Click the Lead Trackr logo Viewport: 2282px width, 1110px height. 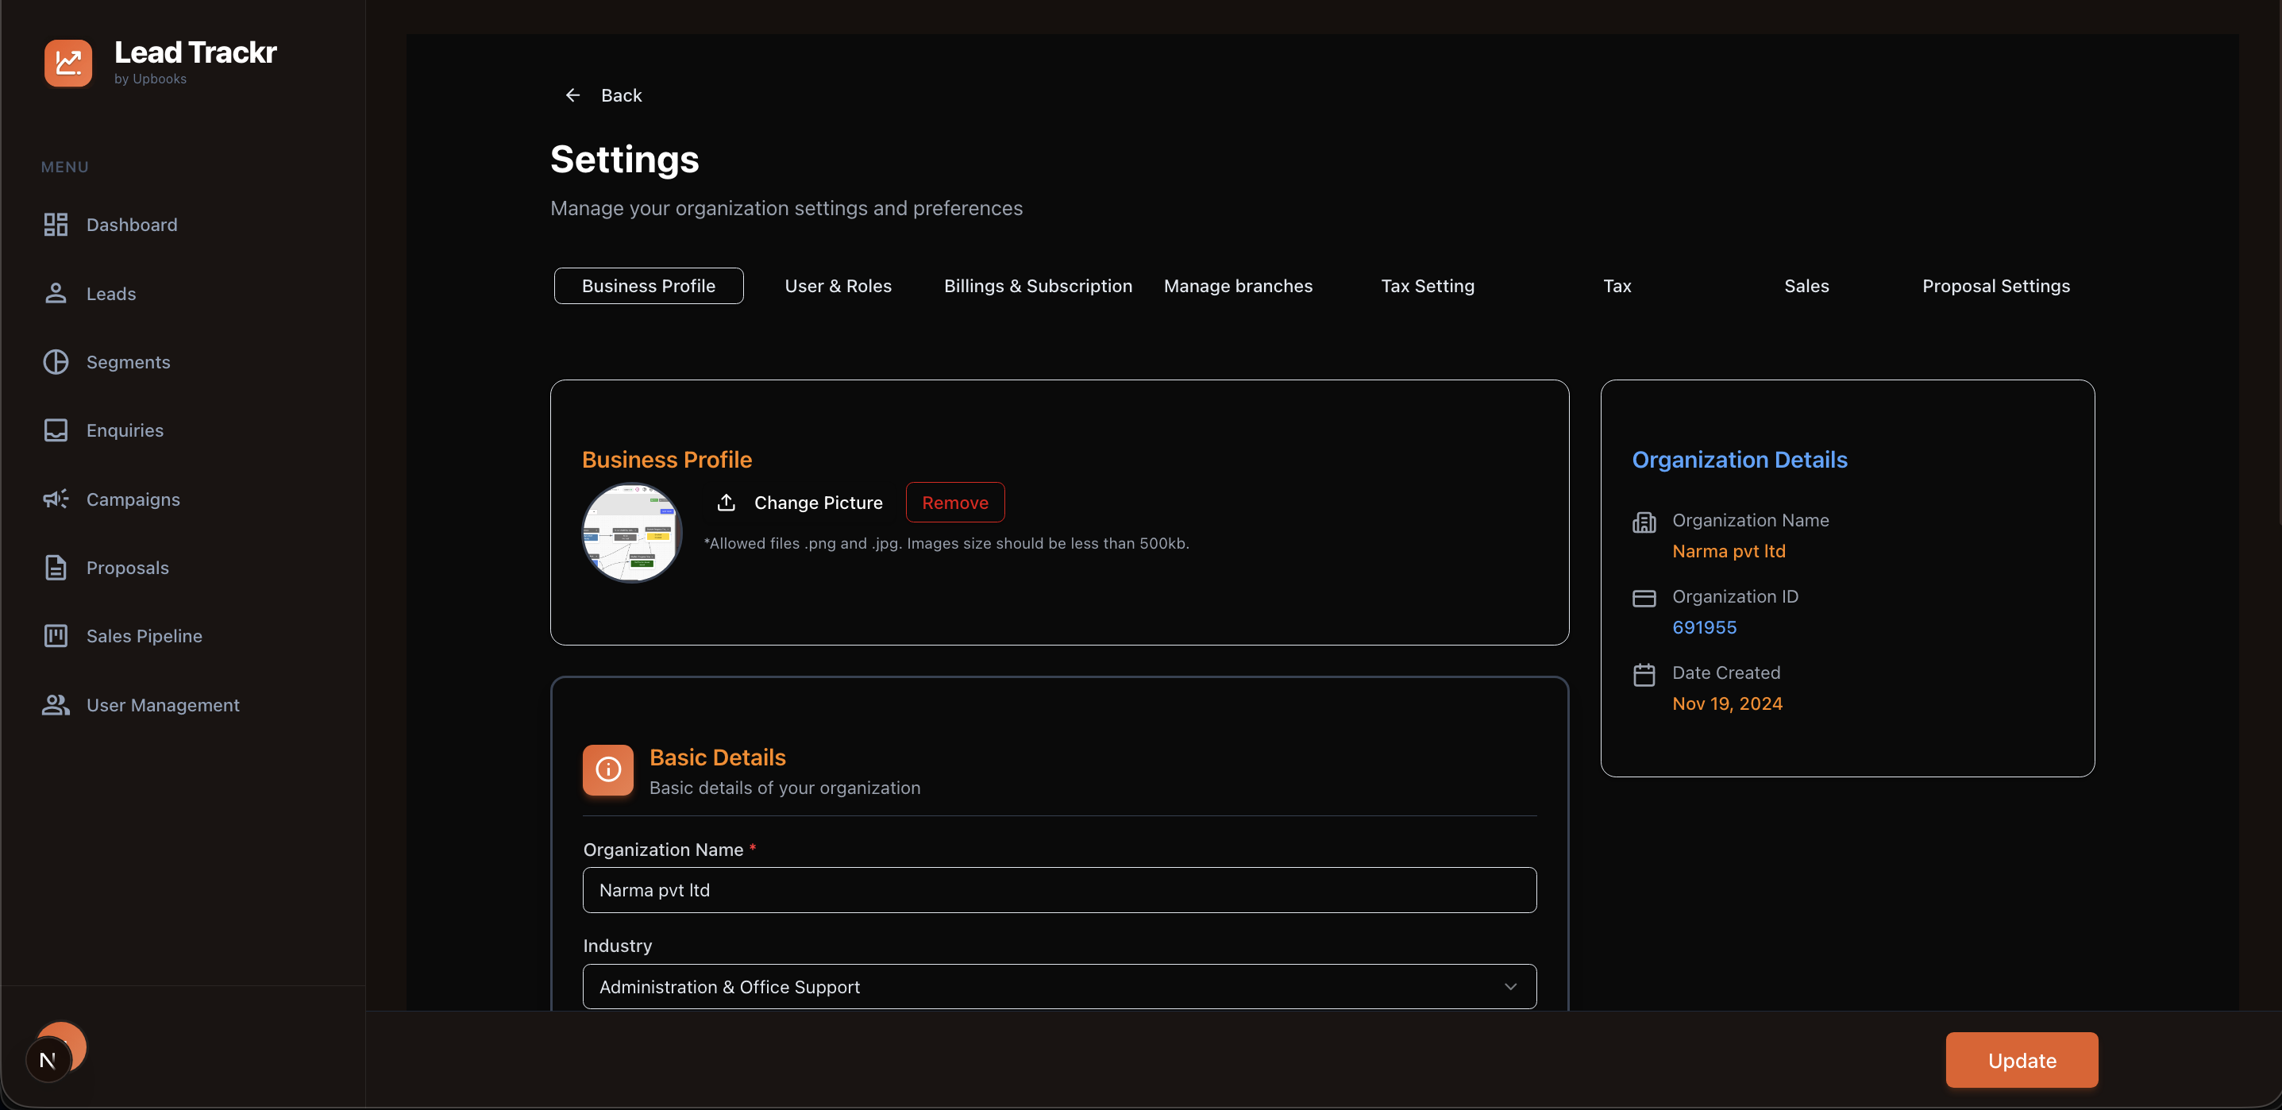[x=68, y=62]
